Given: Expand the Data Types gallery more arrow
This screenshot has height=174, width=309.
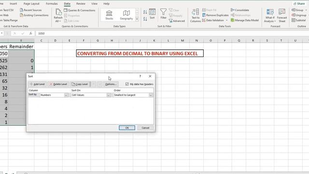Looking at the screenshot, I should (x=137, y=19).
